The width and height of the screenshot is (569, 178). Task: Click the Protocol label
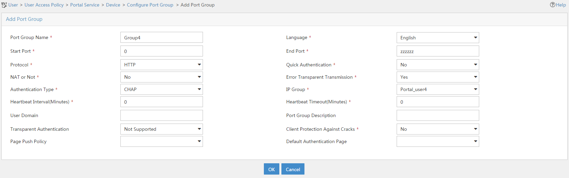pyautogui.click(x=19, y=65)
